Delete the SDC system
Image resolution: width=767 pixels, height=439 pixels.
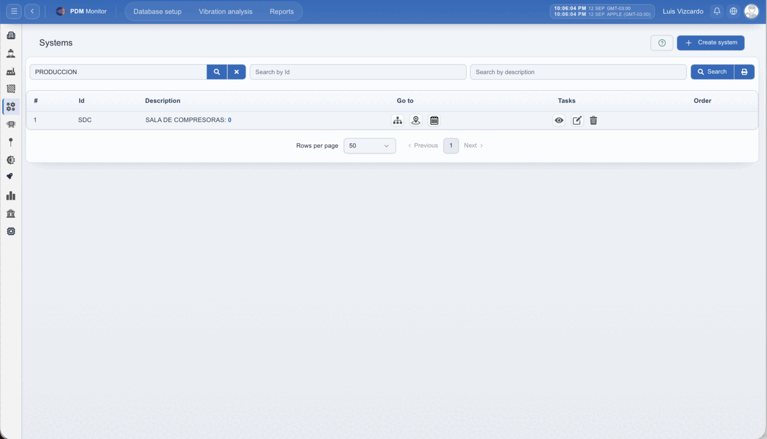(593, 120)
